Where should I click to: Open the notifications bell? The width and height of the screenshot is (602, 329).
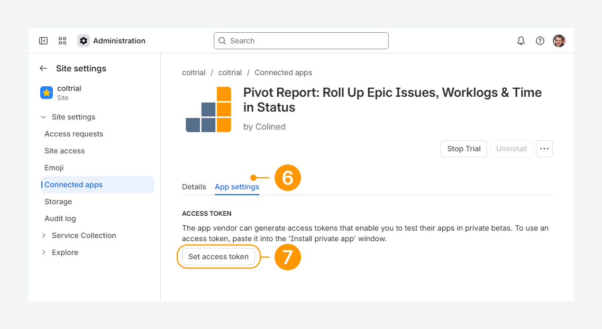pyautogui.click(x=521, y=41)
